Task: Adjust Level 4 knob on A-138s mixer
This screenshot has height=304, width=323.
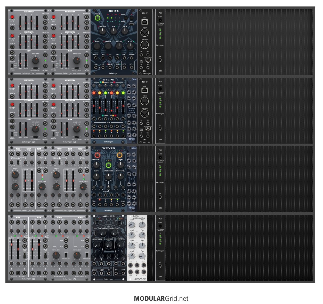Action: (x=132, y=256)
